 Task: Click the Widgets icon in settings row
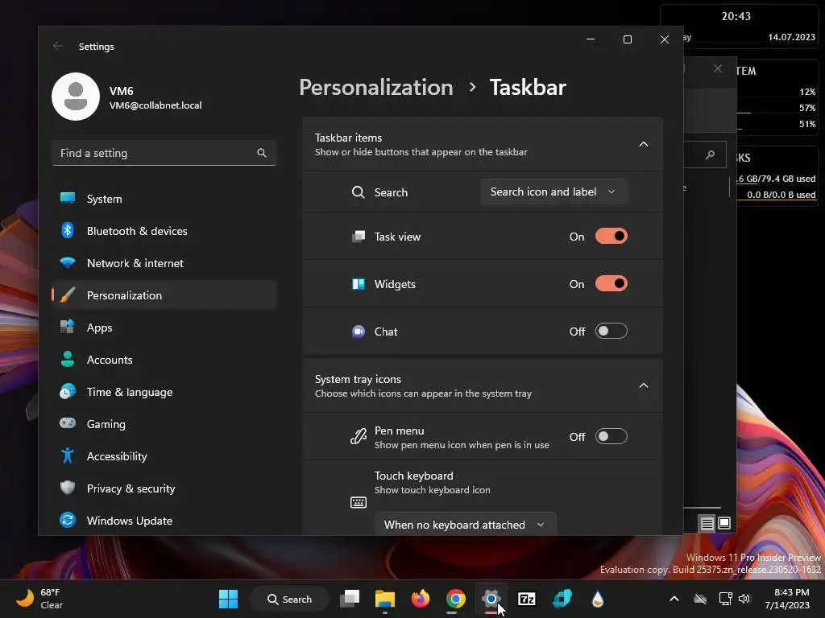tap(359, 284)
